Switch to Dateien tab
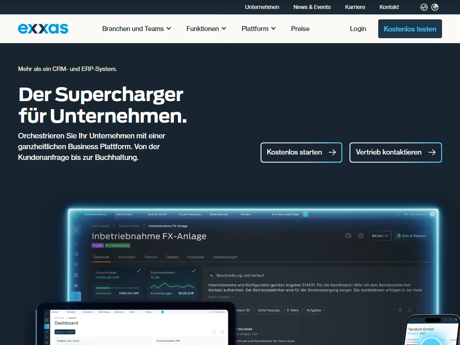Screen dimensions: 460x345 172,257
